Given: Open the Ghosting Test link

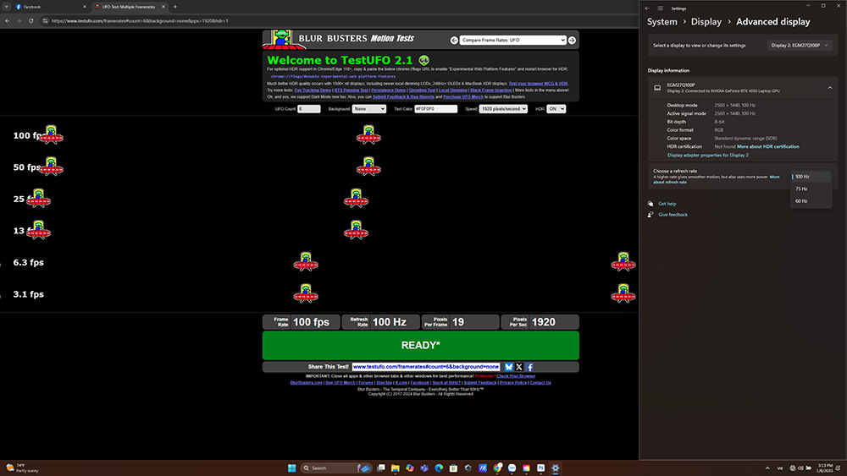Looking at the screenshot, I should [x=422, y=90].
